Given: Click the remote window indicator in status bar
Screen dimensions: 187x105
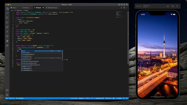Looking at the screenshot, I should (x=7, y=98).
